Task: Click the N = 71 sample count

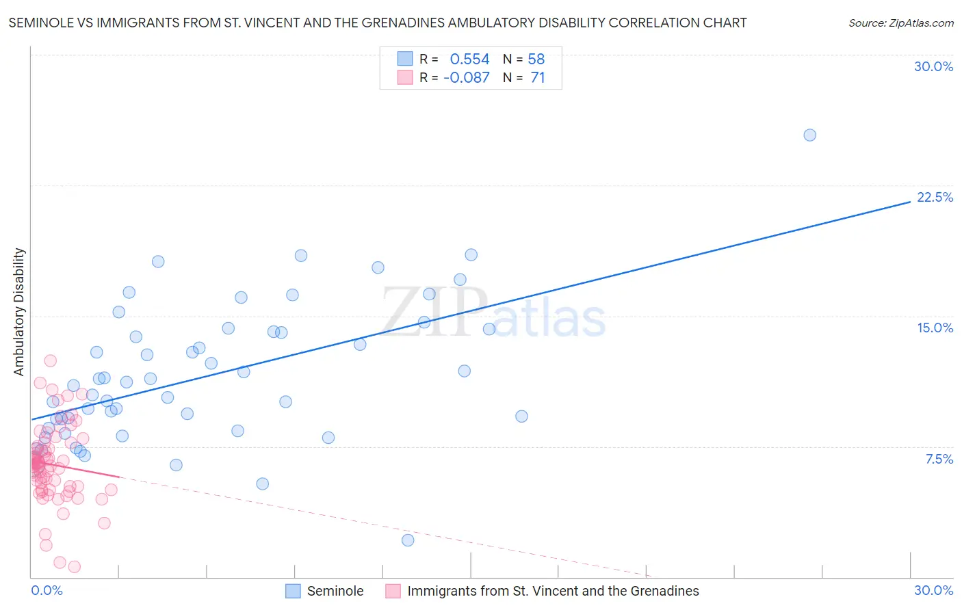Action: [524, 77]
